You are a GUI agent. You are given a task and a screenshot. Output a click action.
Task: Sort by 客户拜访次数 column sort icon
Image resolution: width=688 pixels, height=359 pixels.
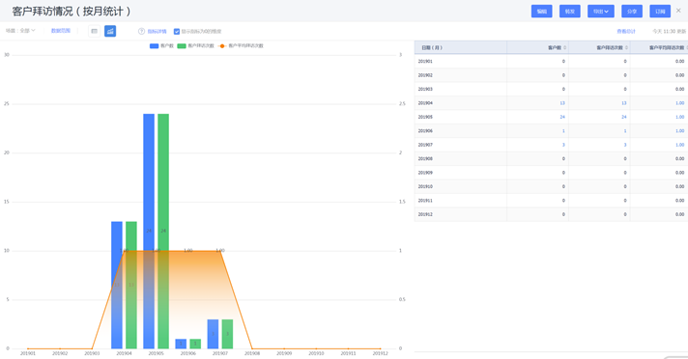(626, 47)
